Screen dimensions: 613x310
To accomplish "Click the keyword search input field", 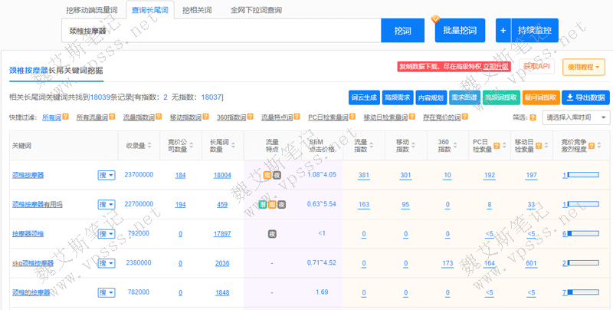I will coord(221,31).
